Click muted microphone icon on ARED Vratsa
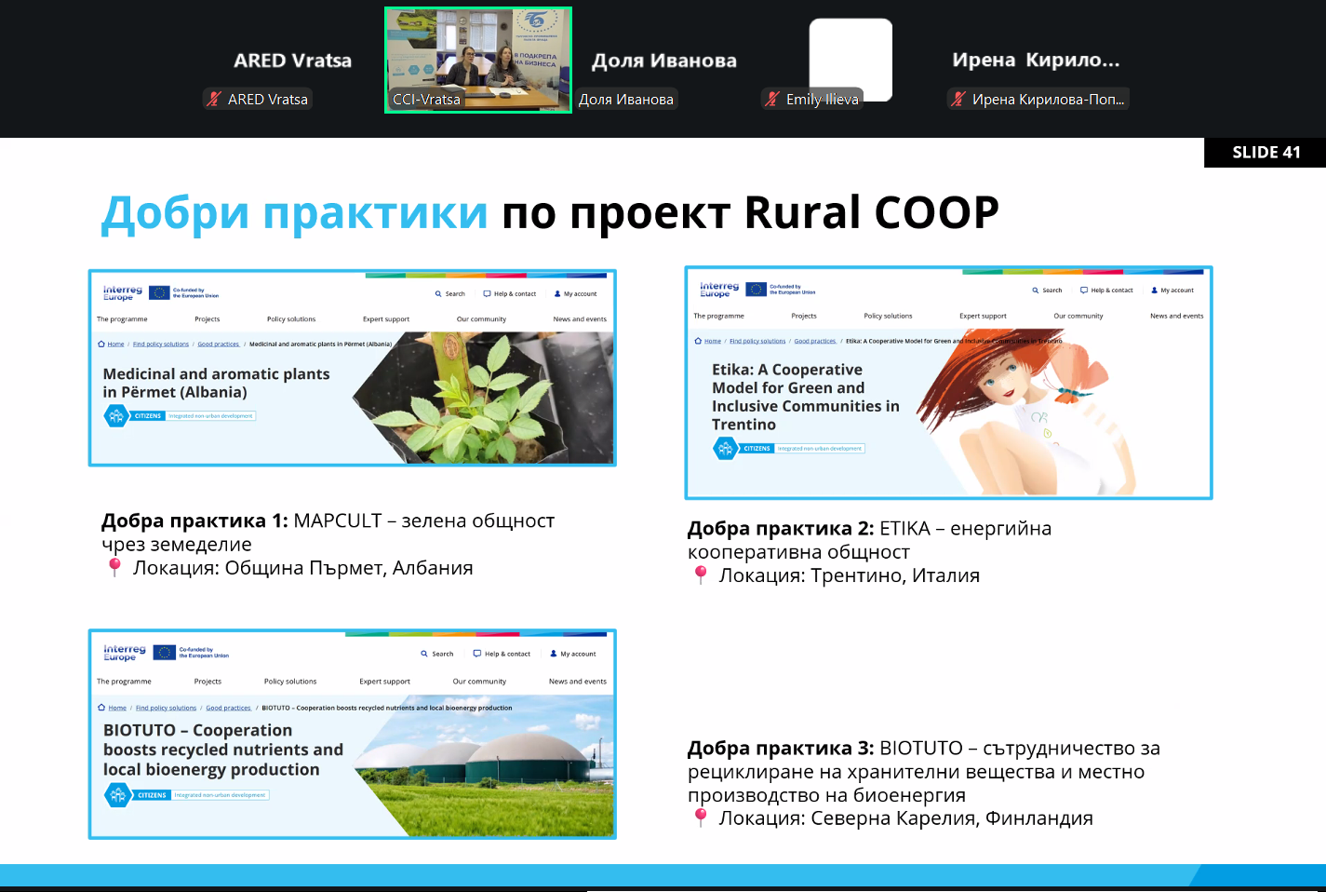This screenshot has height=892, width=1326. click(x=214, y=99)
